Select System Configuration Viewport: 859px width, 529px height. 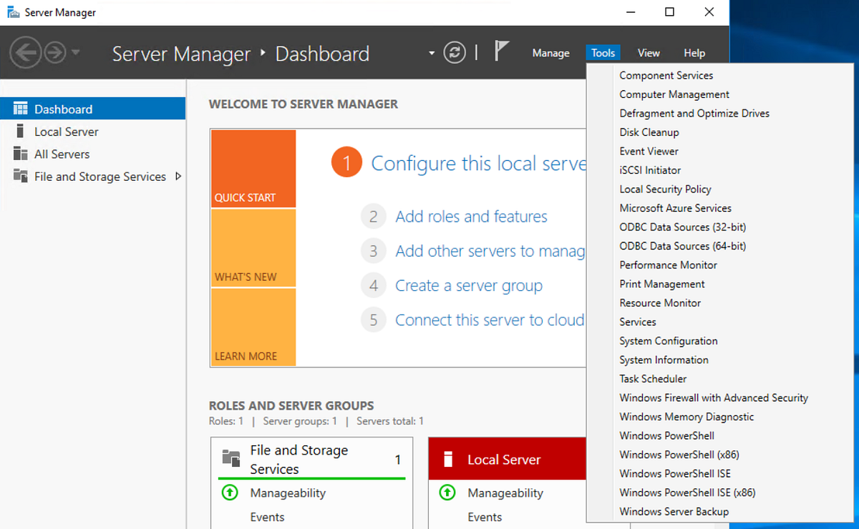[669, 340]
